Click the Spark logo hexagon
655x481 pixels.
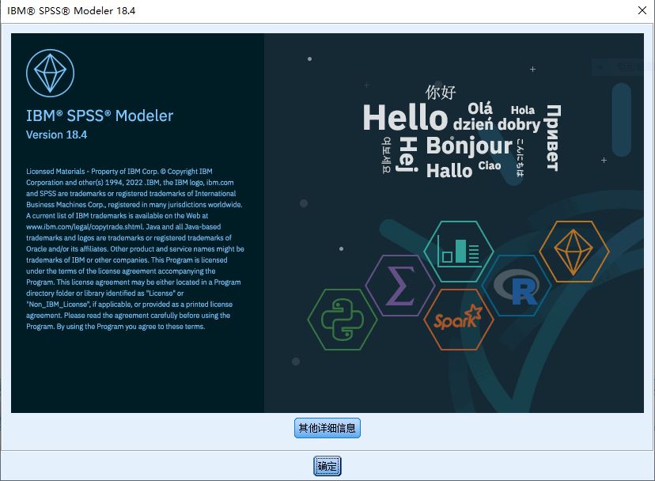click(458, 320)
